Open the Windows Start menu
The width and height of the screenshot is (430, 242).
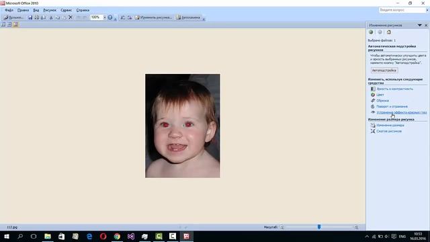(x=7, y=236)
